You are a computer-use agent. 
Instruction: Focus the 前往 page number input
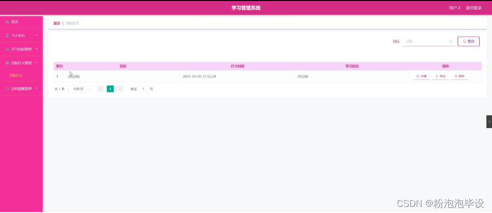click(x=143, y=89)
